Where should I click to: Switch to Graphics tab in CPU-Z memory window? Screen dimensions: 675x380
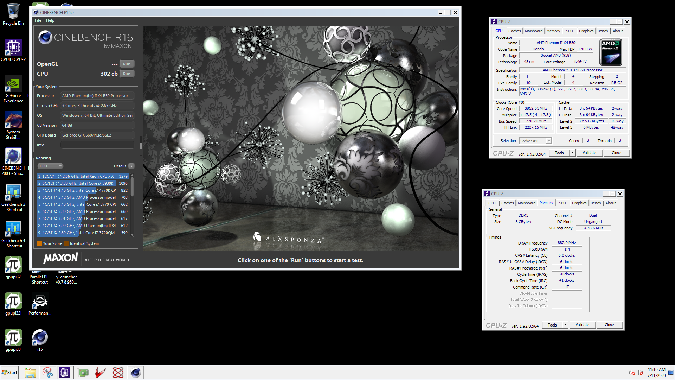click(x=579, y=203)
